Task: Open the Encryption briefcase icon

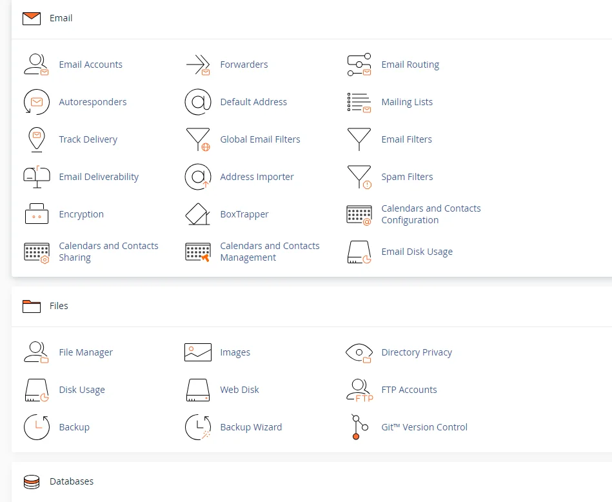Action: pos(36,214)
